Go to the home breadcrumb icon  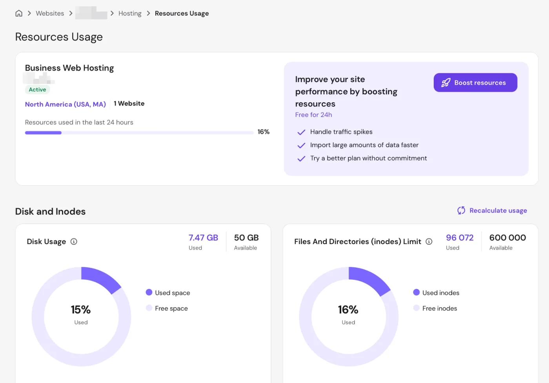(x=19, y=13)
